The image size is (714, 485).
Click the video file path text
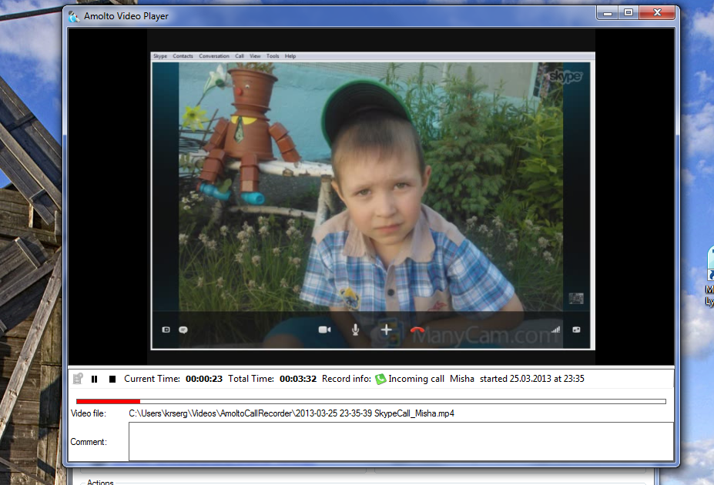coord(291,413)
